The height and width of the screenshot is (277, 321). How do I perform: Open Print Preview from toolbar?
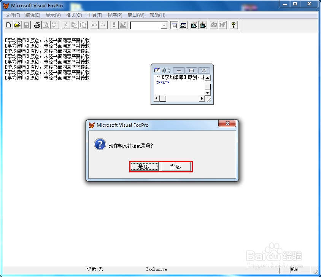pos(46,25)
